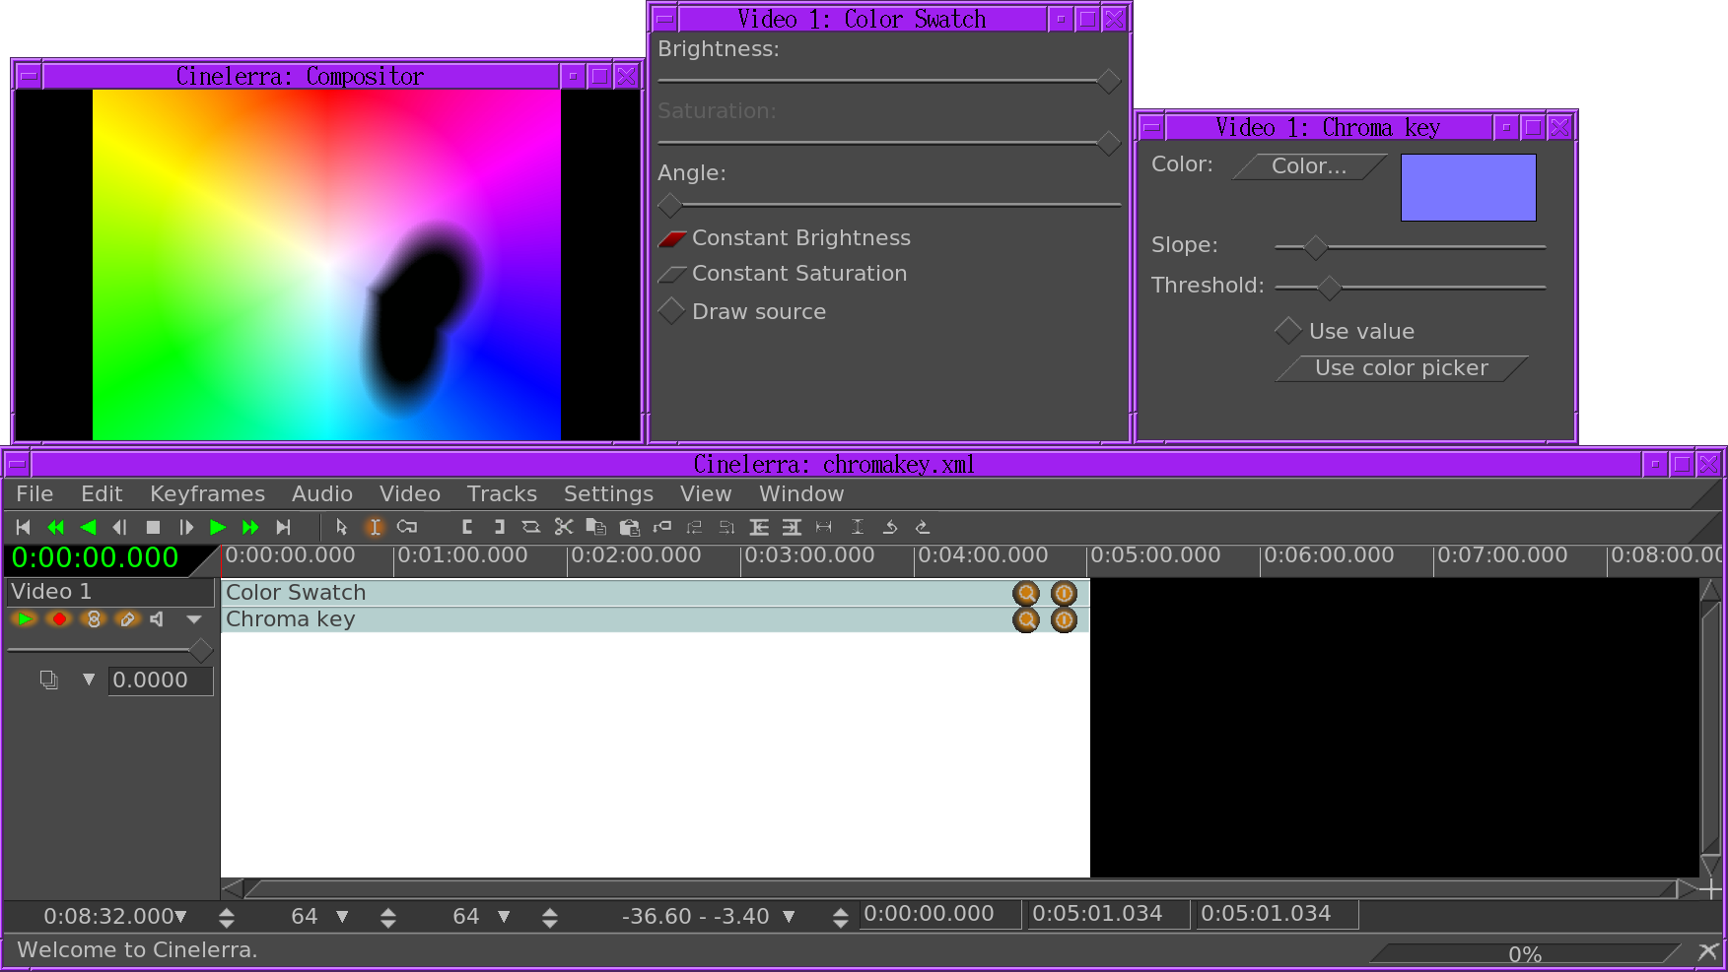Enable the Constant Brightness option
This screenshot has height=972, width=1728.
pyautogui.click(x=785, y=238)
